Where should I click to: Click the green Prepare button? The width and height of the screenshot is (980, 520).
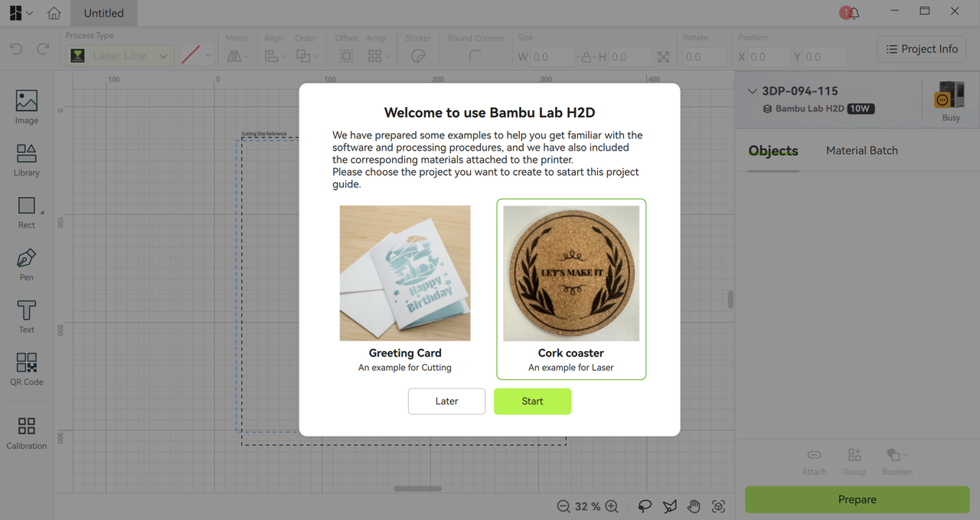pos(857,499)
